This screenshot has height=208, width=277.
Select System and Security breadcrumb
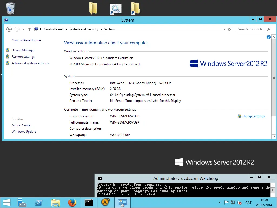point(84,29)
